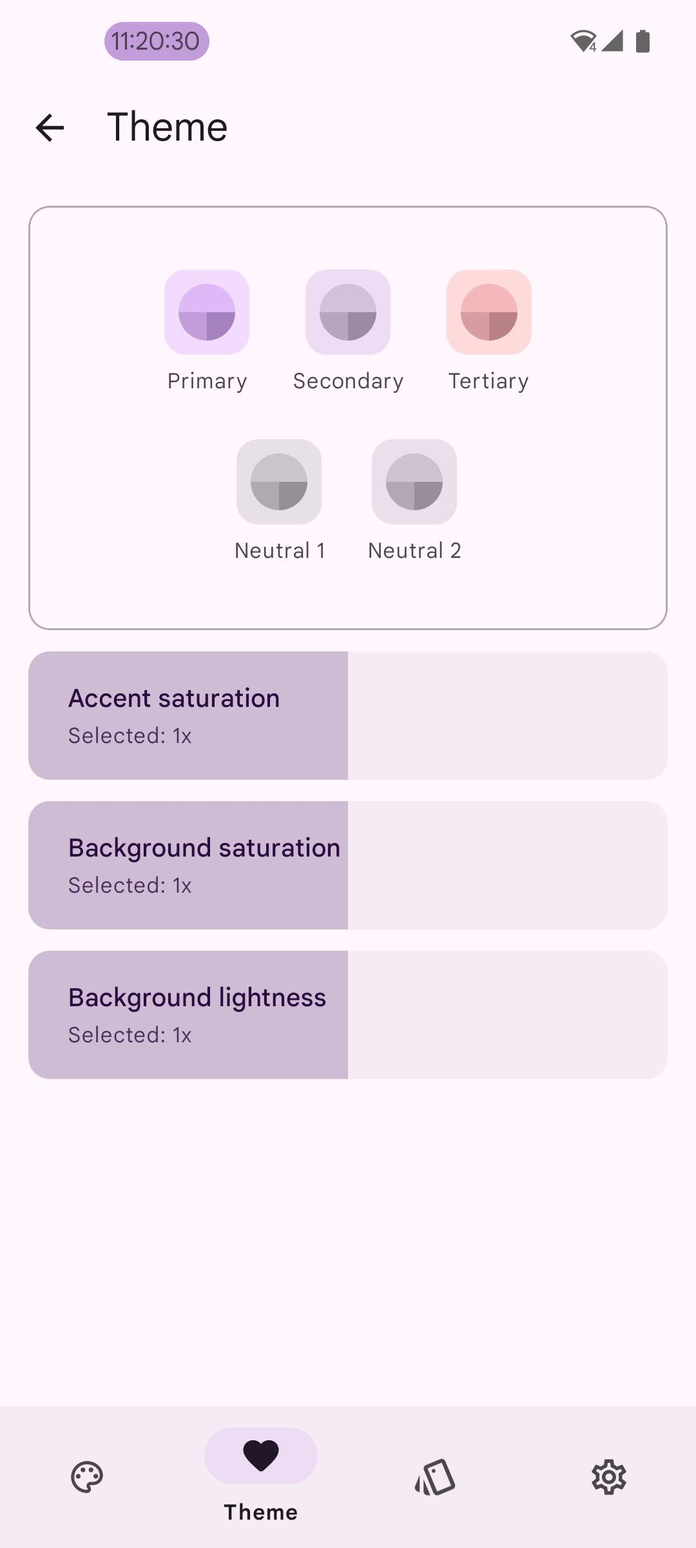This screenshot has height=1548, width=696.
Task: Click the Theme tab label
Action: [261, 1513]
